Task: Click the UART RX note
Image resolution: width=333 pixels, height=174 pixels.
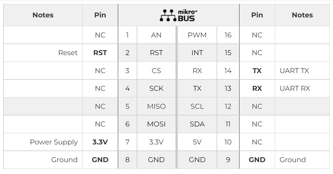Action: click(x=295, y=88)
